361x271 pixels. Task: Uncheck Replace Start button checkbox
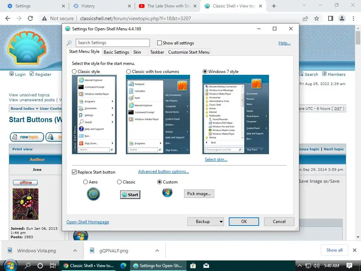[74, 172]
